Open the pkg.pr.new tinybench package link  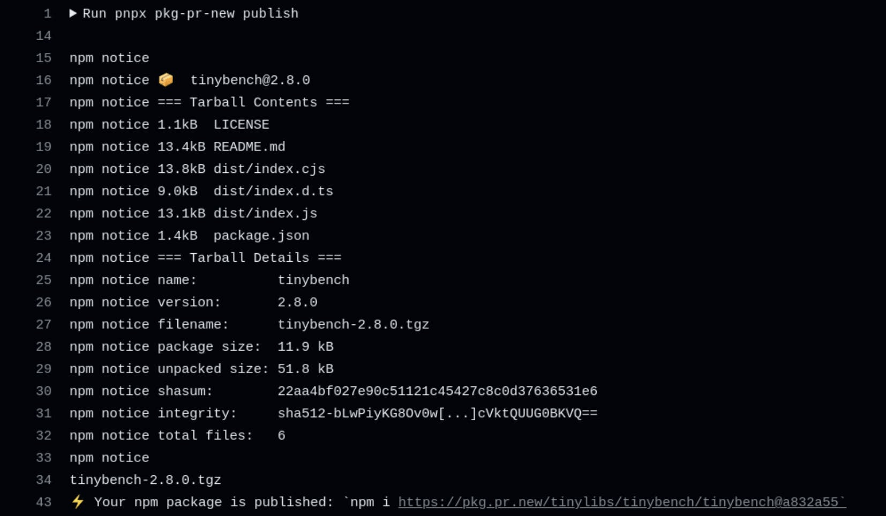621,502
